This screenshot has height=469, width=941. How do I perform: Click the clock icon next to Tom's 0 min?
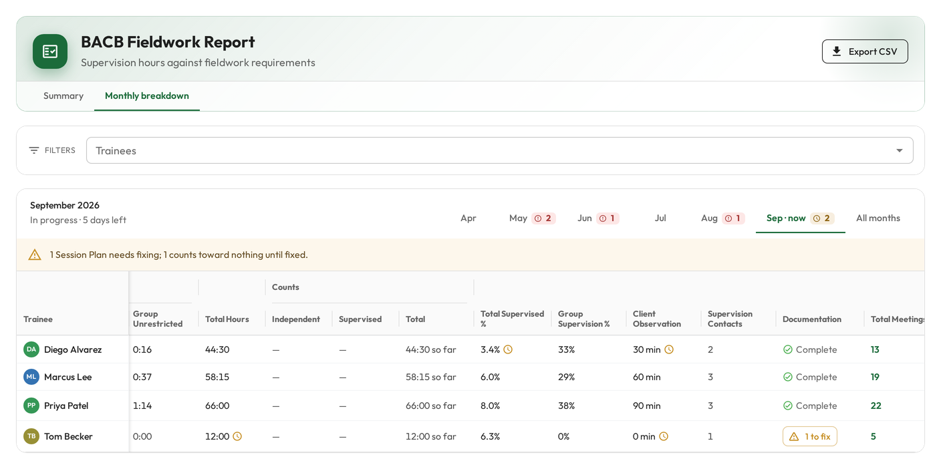pyautogui.click(x=664, y=436)
